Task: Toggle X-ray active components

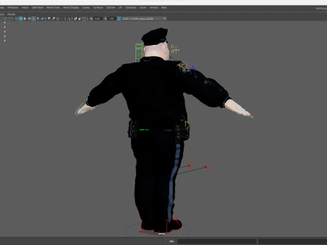Action: (x=80, y=18)
